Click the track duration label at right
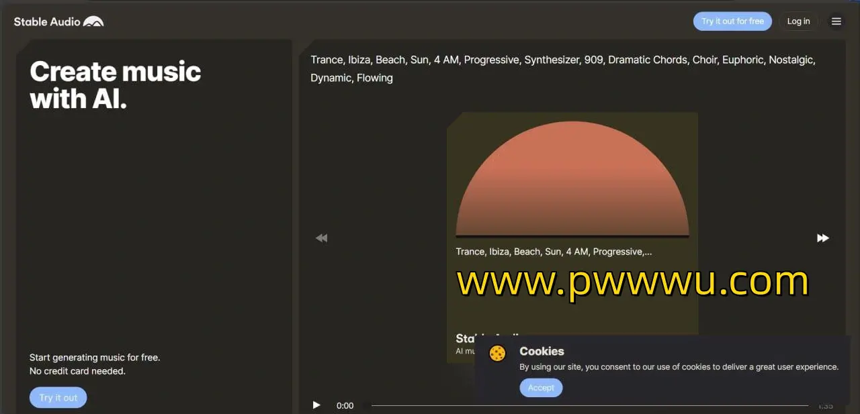860x414 pixels. [825, 406]
